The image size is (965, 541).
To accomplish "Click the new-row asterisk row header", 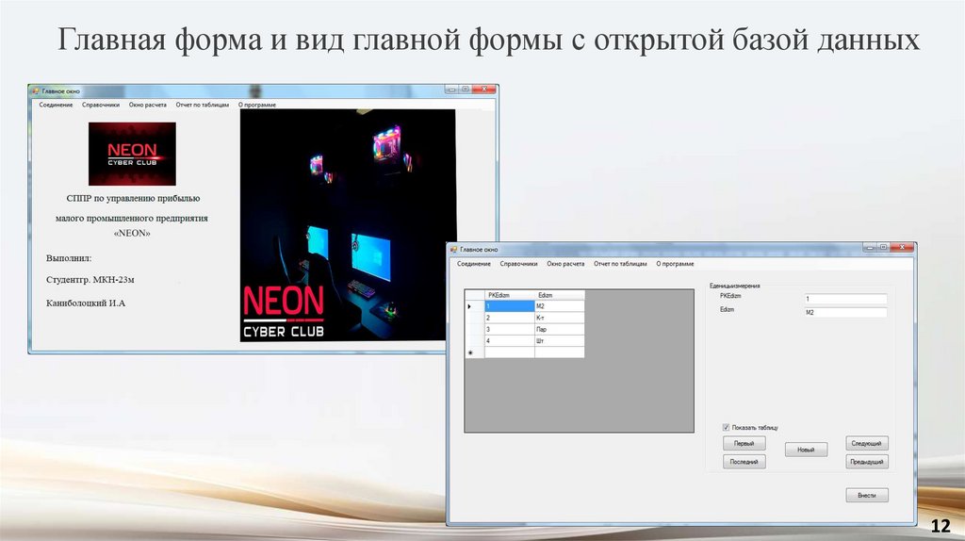I will (x=475, y=352).
